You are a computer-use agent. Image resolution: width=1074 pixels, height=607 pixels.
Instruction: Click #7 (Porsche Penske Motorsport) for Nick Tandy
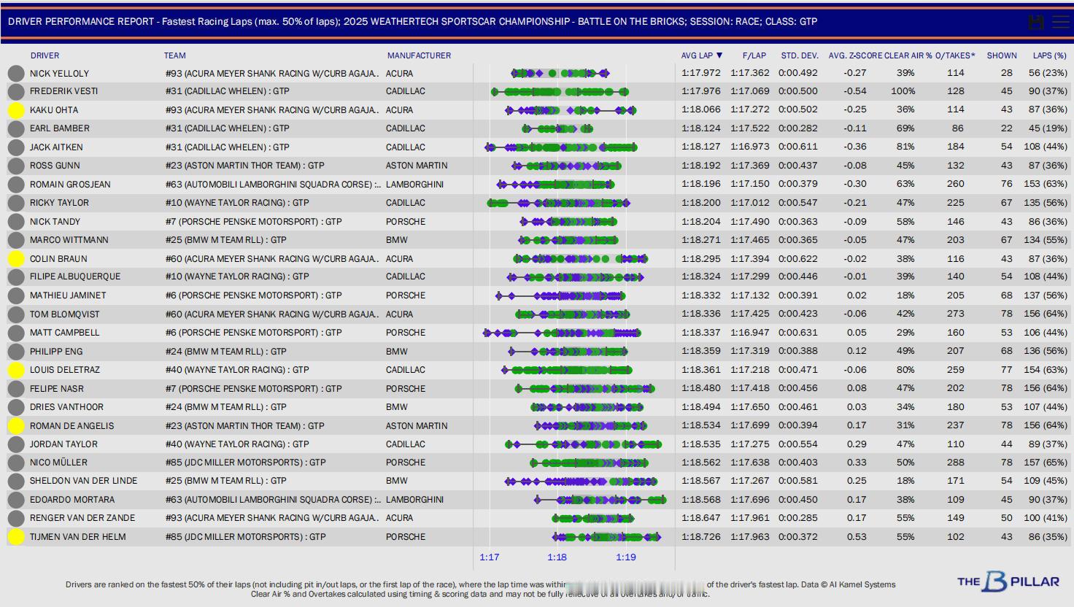click(254, 222)
